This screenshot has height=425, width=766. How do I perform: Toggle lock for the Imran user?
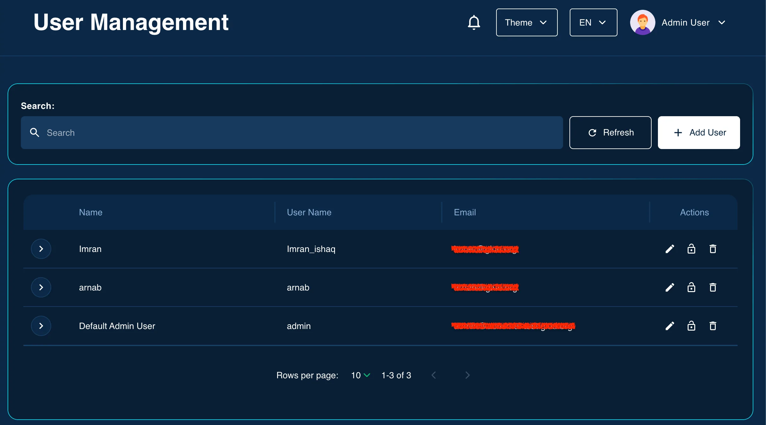(691, 249)
